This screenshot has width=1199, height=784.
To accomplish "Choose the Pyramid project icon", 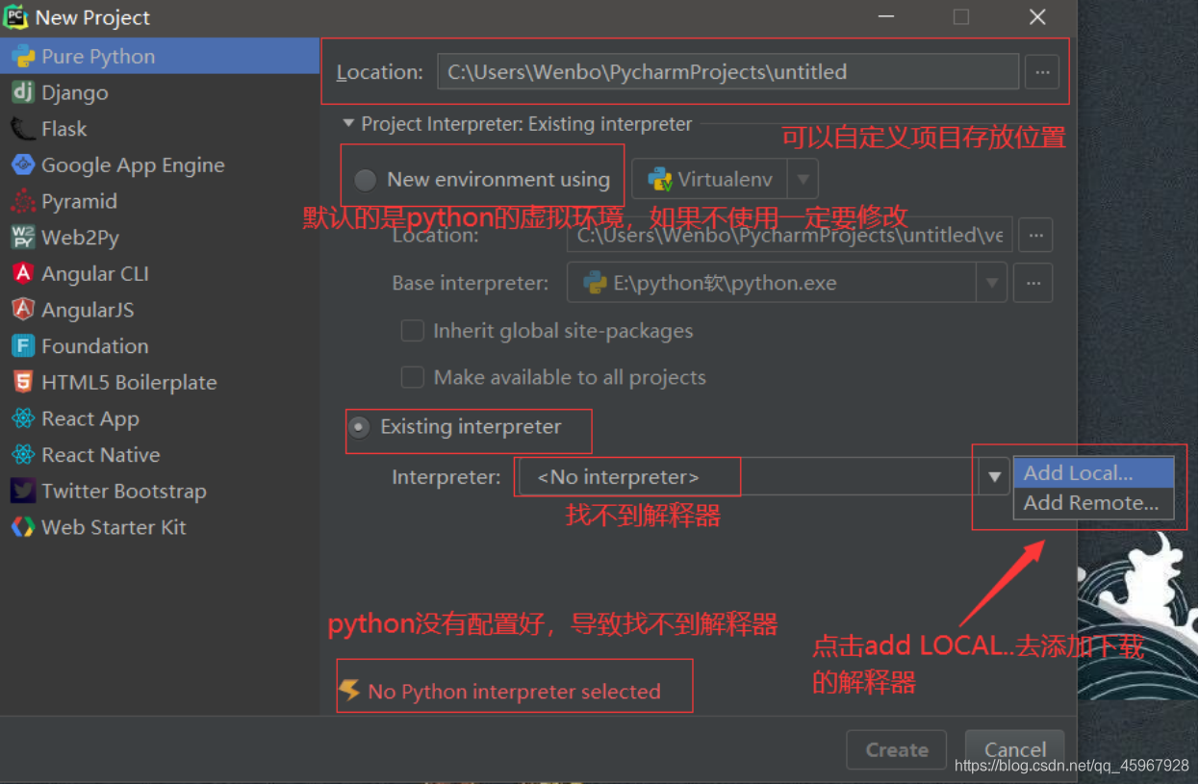I will point(23,201).
